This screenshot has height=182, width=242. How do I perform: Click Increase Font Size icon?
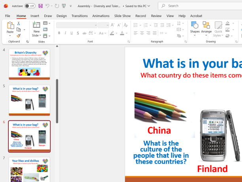coord(113,25)
